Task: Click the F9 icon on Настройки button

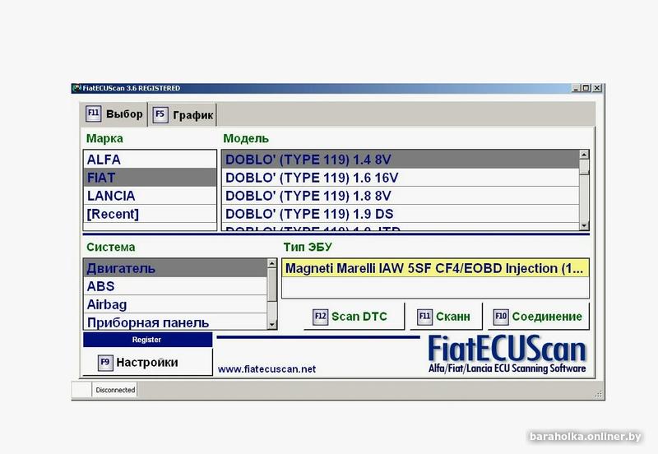Action: [105, 363]
